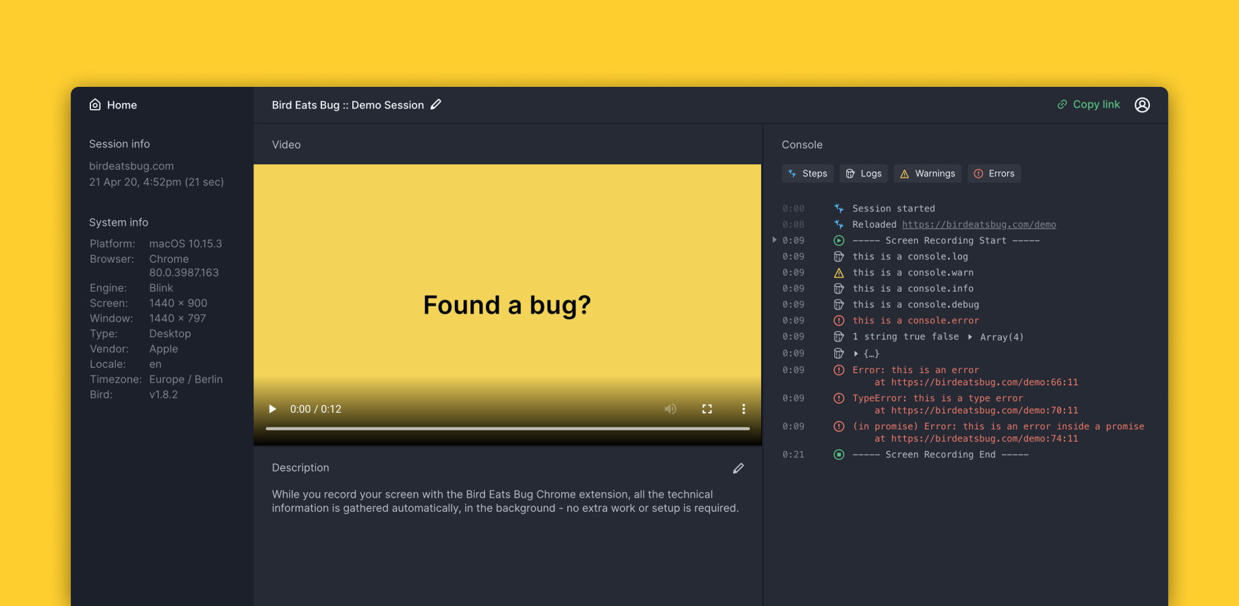Screen dimensions: 1239x606
Task: Click the Europe / Berlin timezone value
Action: (186, 379)
